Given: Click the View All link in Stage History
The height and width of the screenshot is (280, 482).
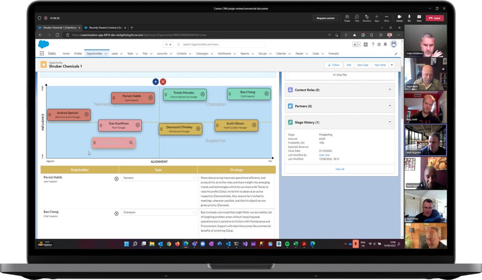Looking at the screenshot, I should [x=339, y=169].
